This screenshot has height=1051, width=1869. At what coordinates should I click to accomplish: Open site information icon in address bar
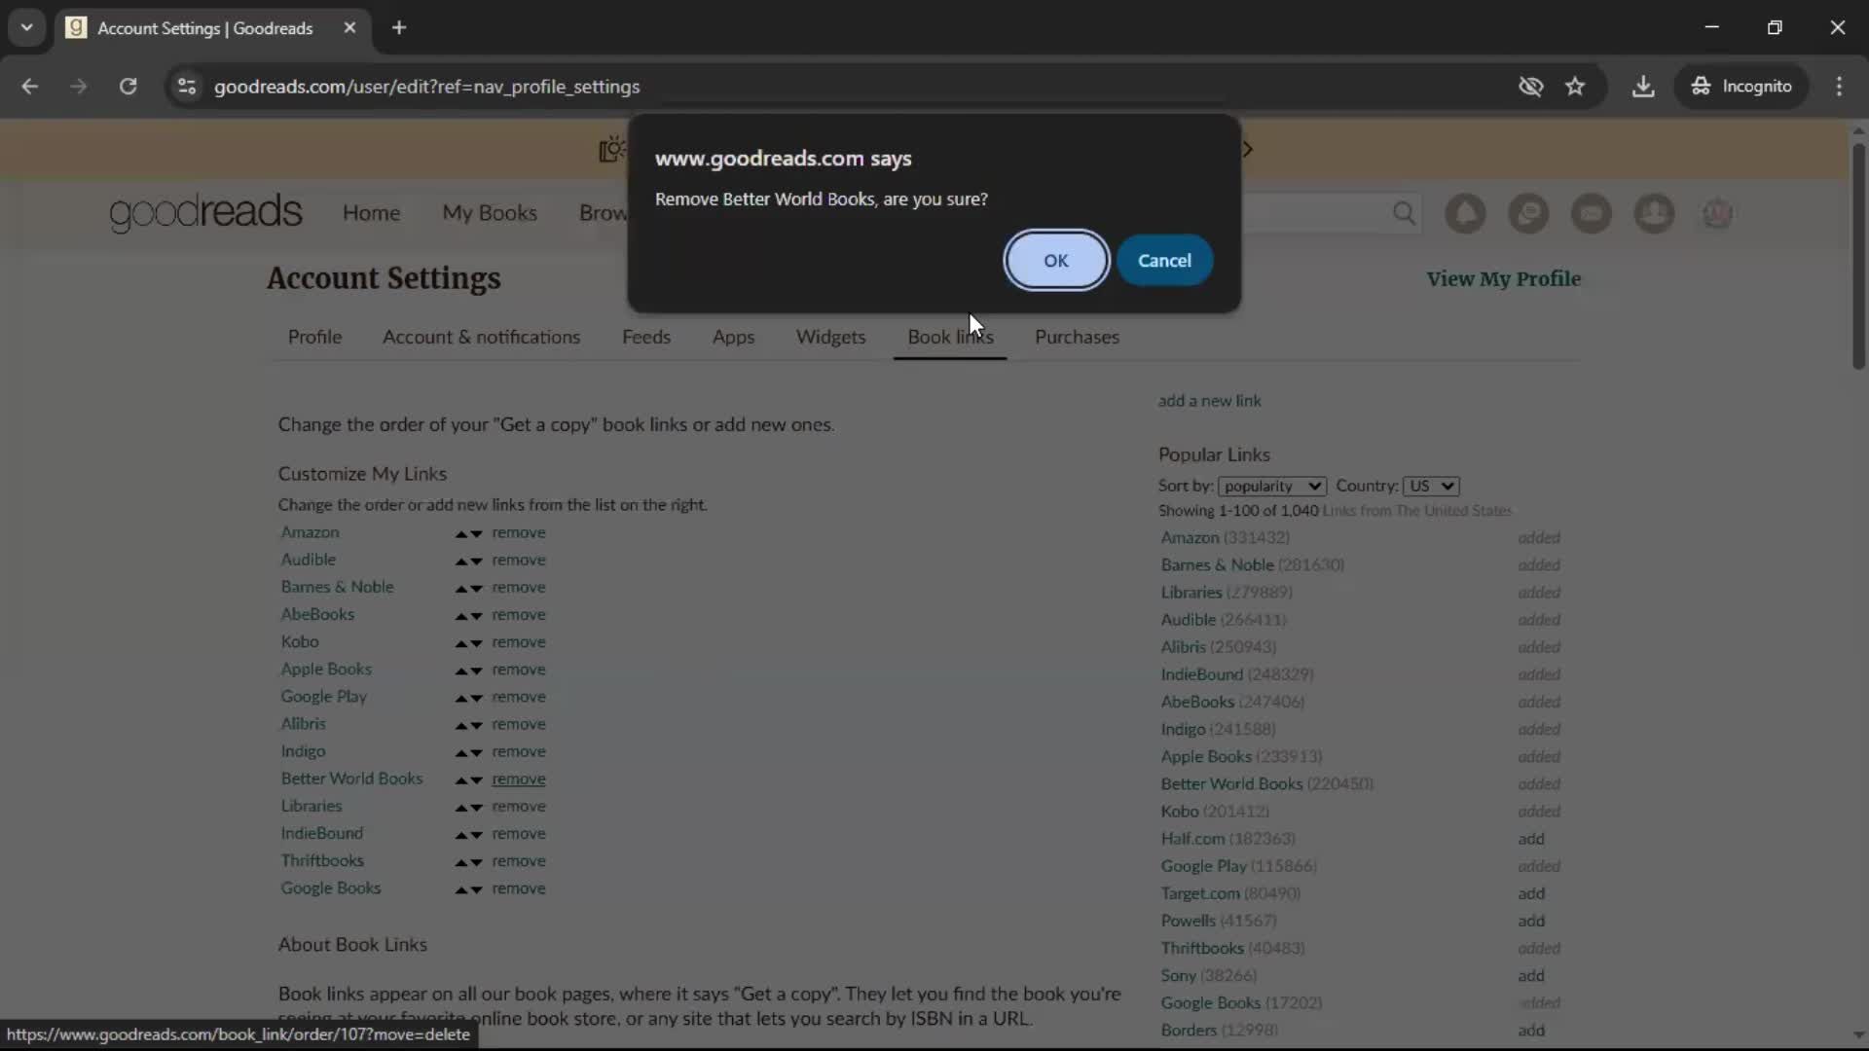point(187,87)
